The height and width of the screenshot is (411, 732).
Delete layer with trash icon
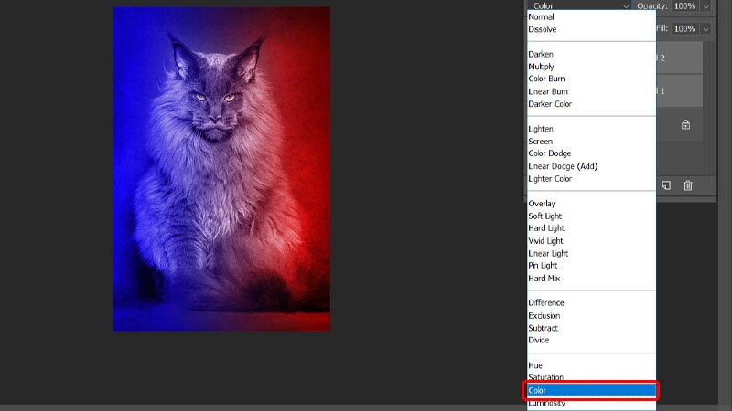[x=688, y=185]
